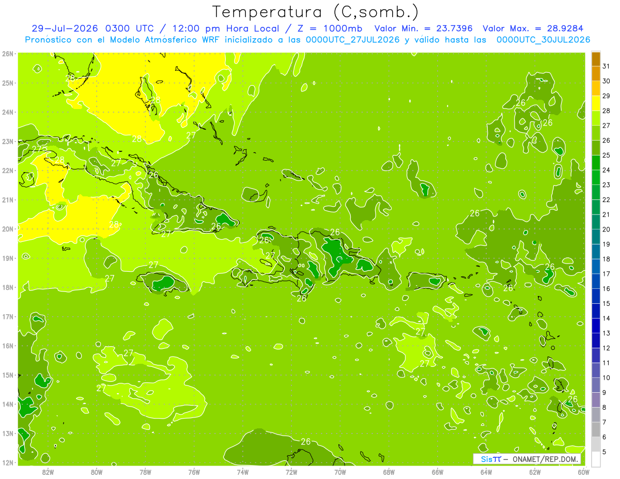Click the 70W longitude axis label
This screenshot has width=620, height=479.
pyautogui.click(x=340, y=472)
